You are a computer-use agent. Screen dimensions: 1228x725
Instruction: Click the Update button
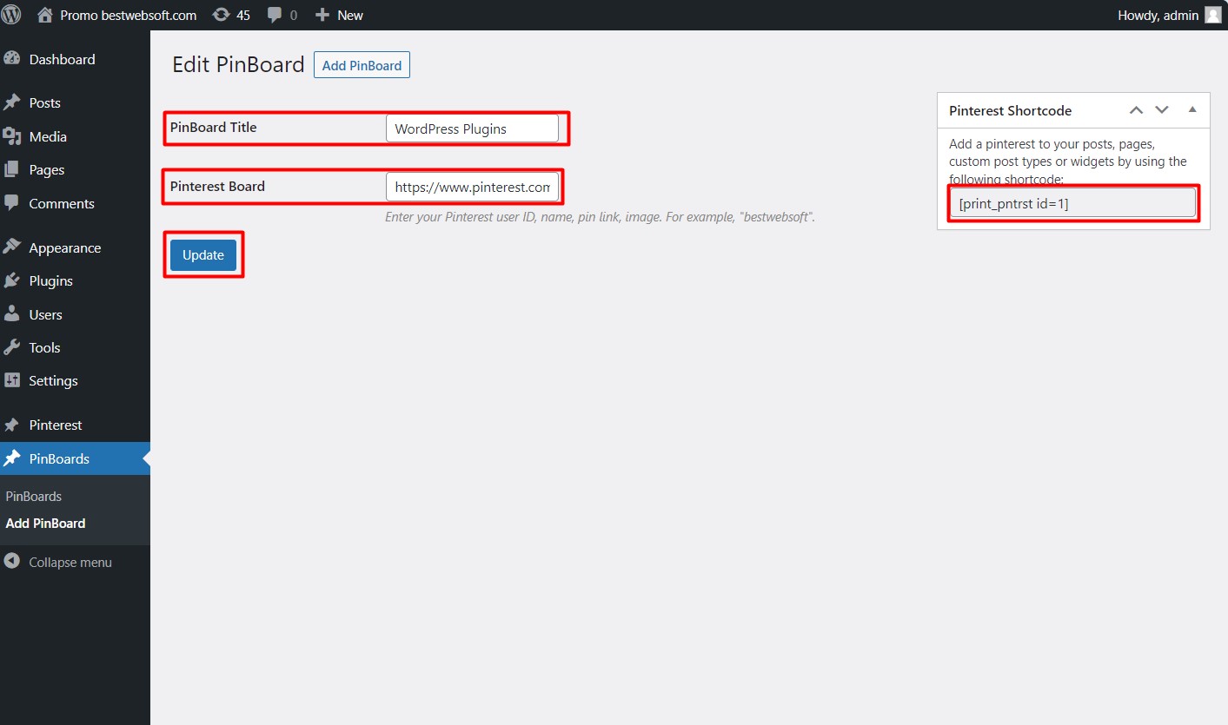[203, 254]
